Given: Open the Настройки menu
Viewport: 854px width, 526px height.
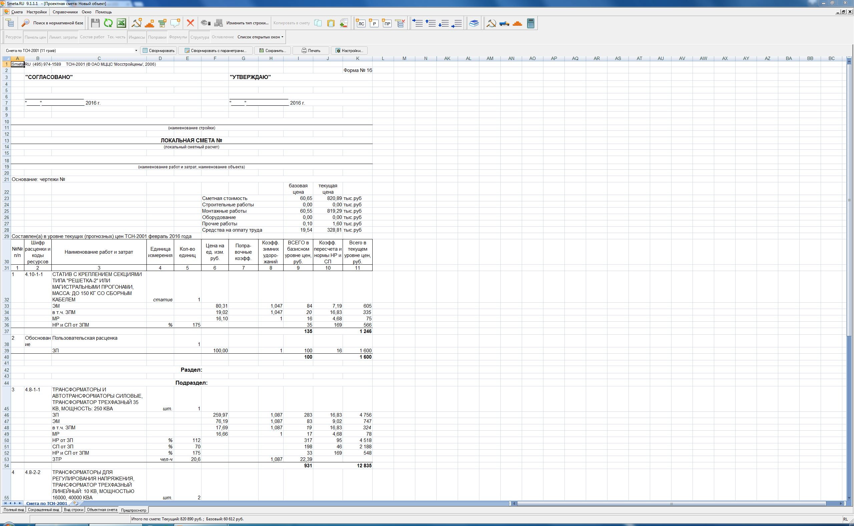Looking at the screenshot, I should [x=37, y=12].
